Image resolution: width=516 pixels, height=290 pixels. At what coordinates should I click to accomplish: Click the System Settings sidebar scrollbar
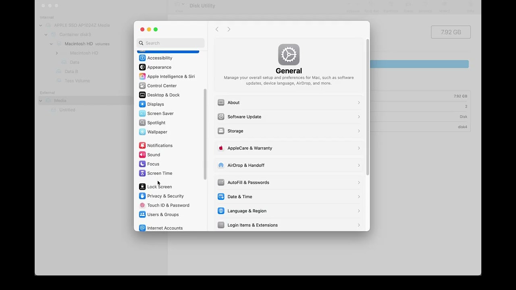(x=205, y=134)
